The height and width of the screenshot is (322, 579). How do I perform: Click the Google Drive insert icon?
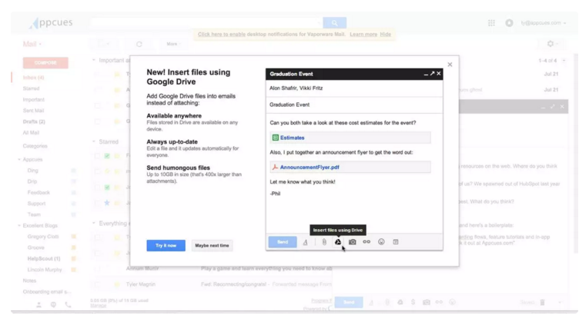[338, 242]
